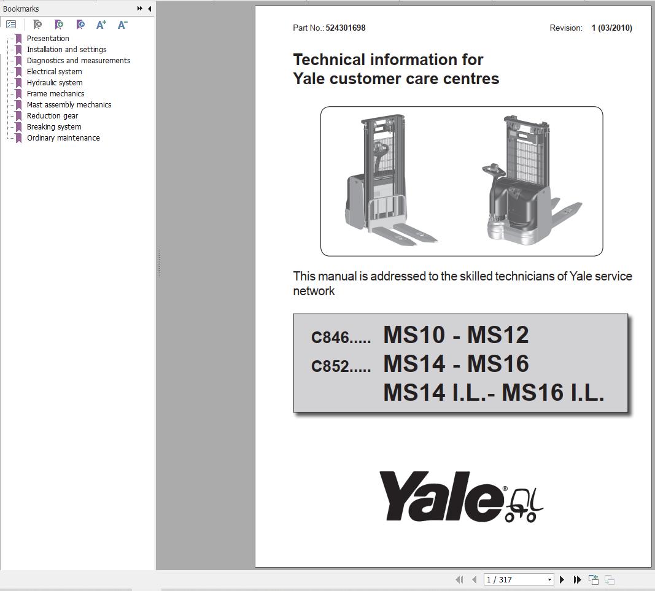Expand the Electrical system bookmark

coord(53,71)
